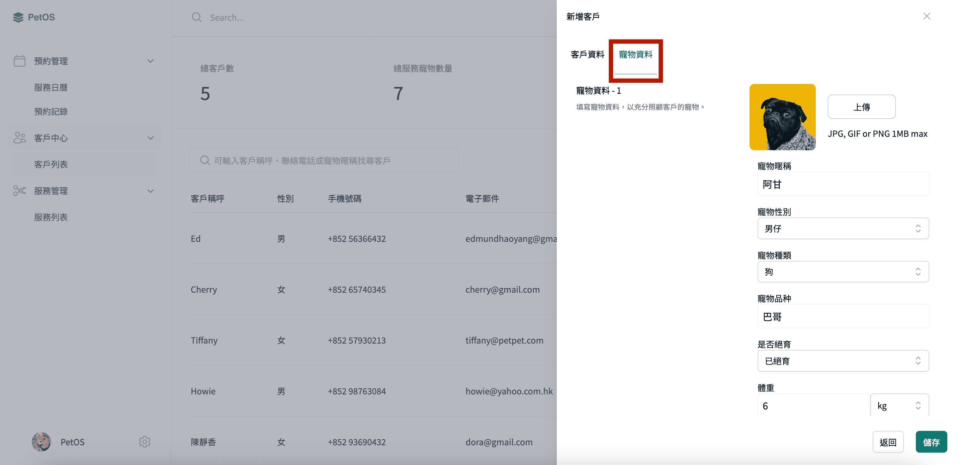Click customer name 陳靜香 in the table
The height and width of the screenshot is (465, 959).
point(203,442)
